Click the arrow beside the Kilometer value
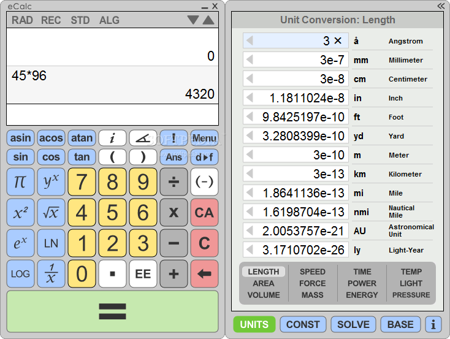450x339 pixels. pyautogui.click(x=250, y=173)
